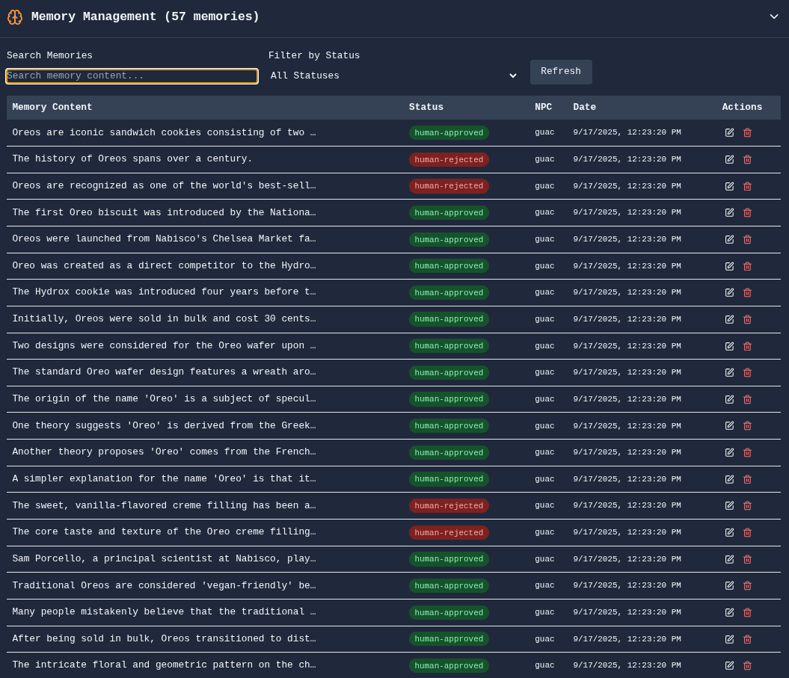This screenshot has height=678, width=789.
Task: Delete 'The core taste and texture' memory
Action: point(747,533)
